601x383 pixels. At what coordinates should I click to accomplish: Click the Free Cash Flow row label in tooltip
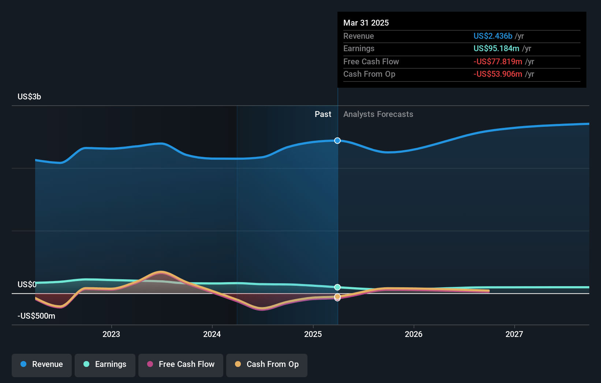tap(371, 62)
